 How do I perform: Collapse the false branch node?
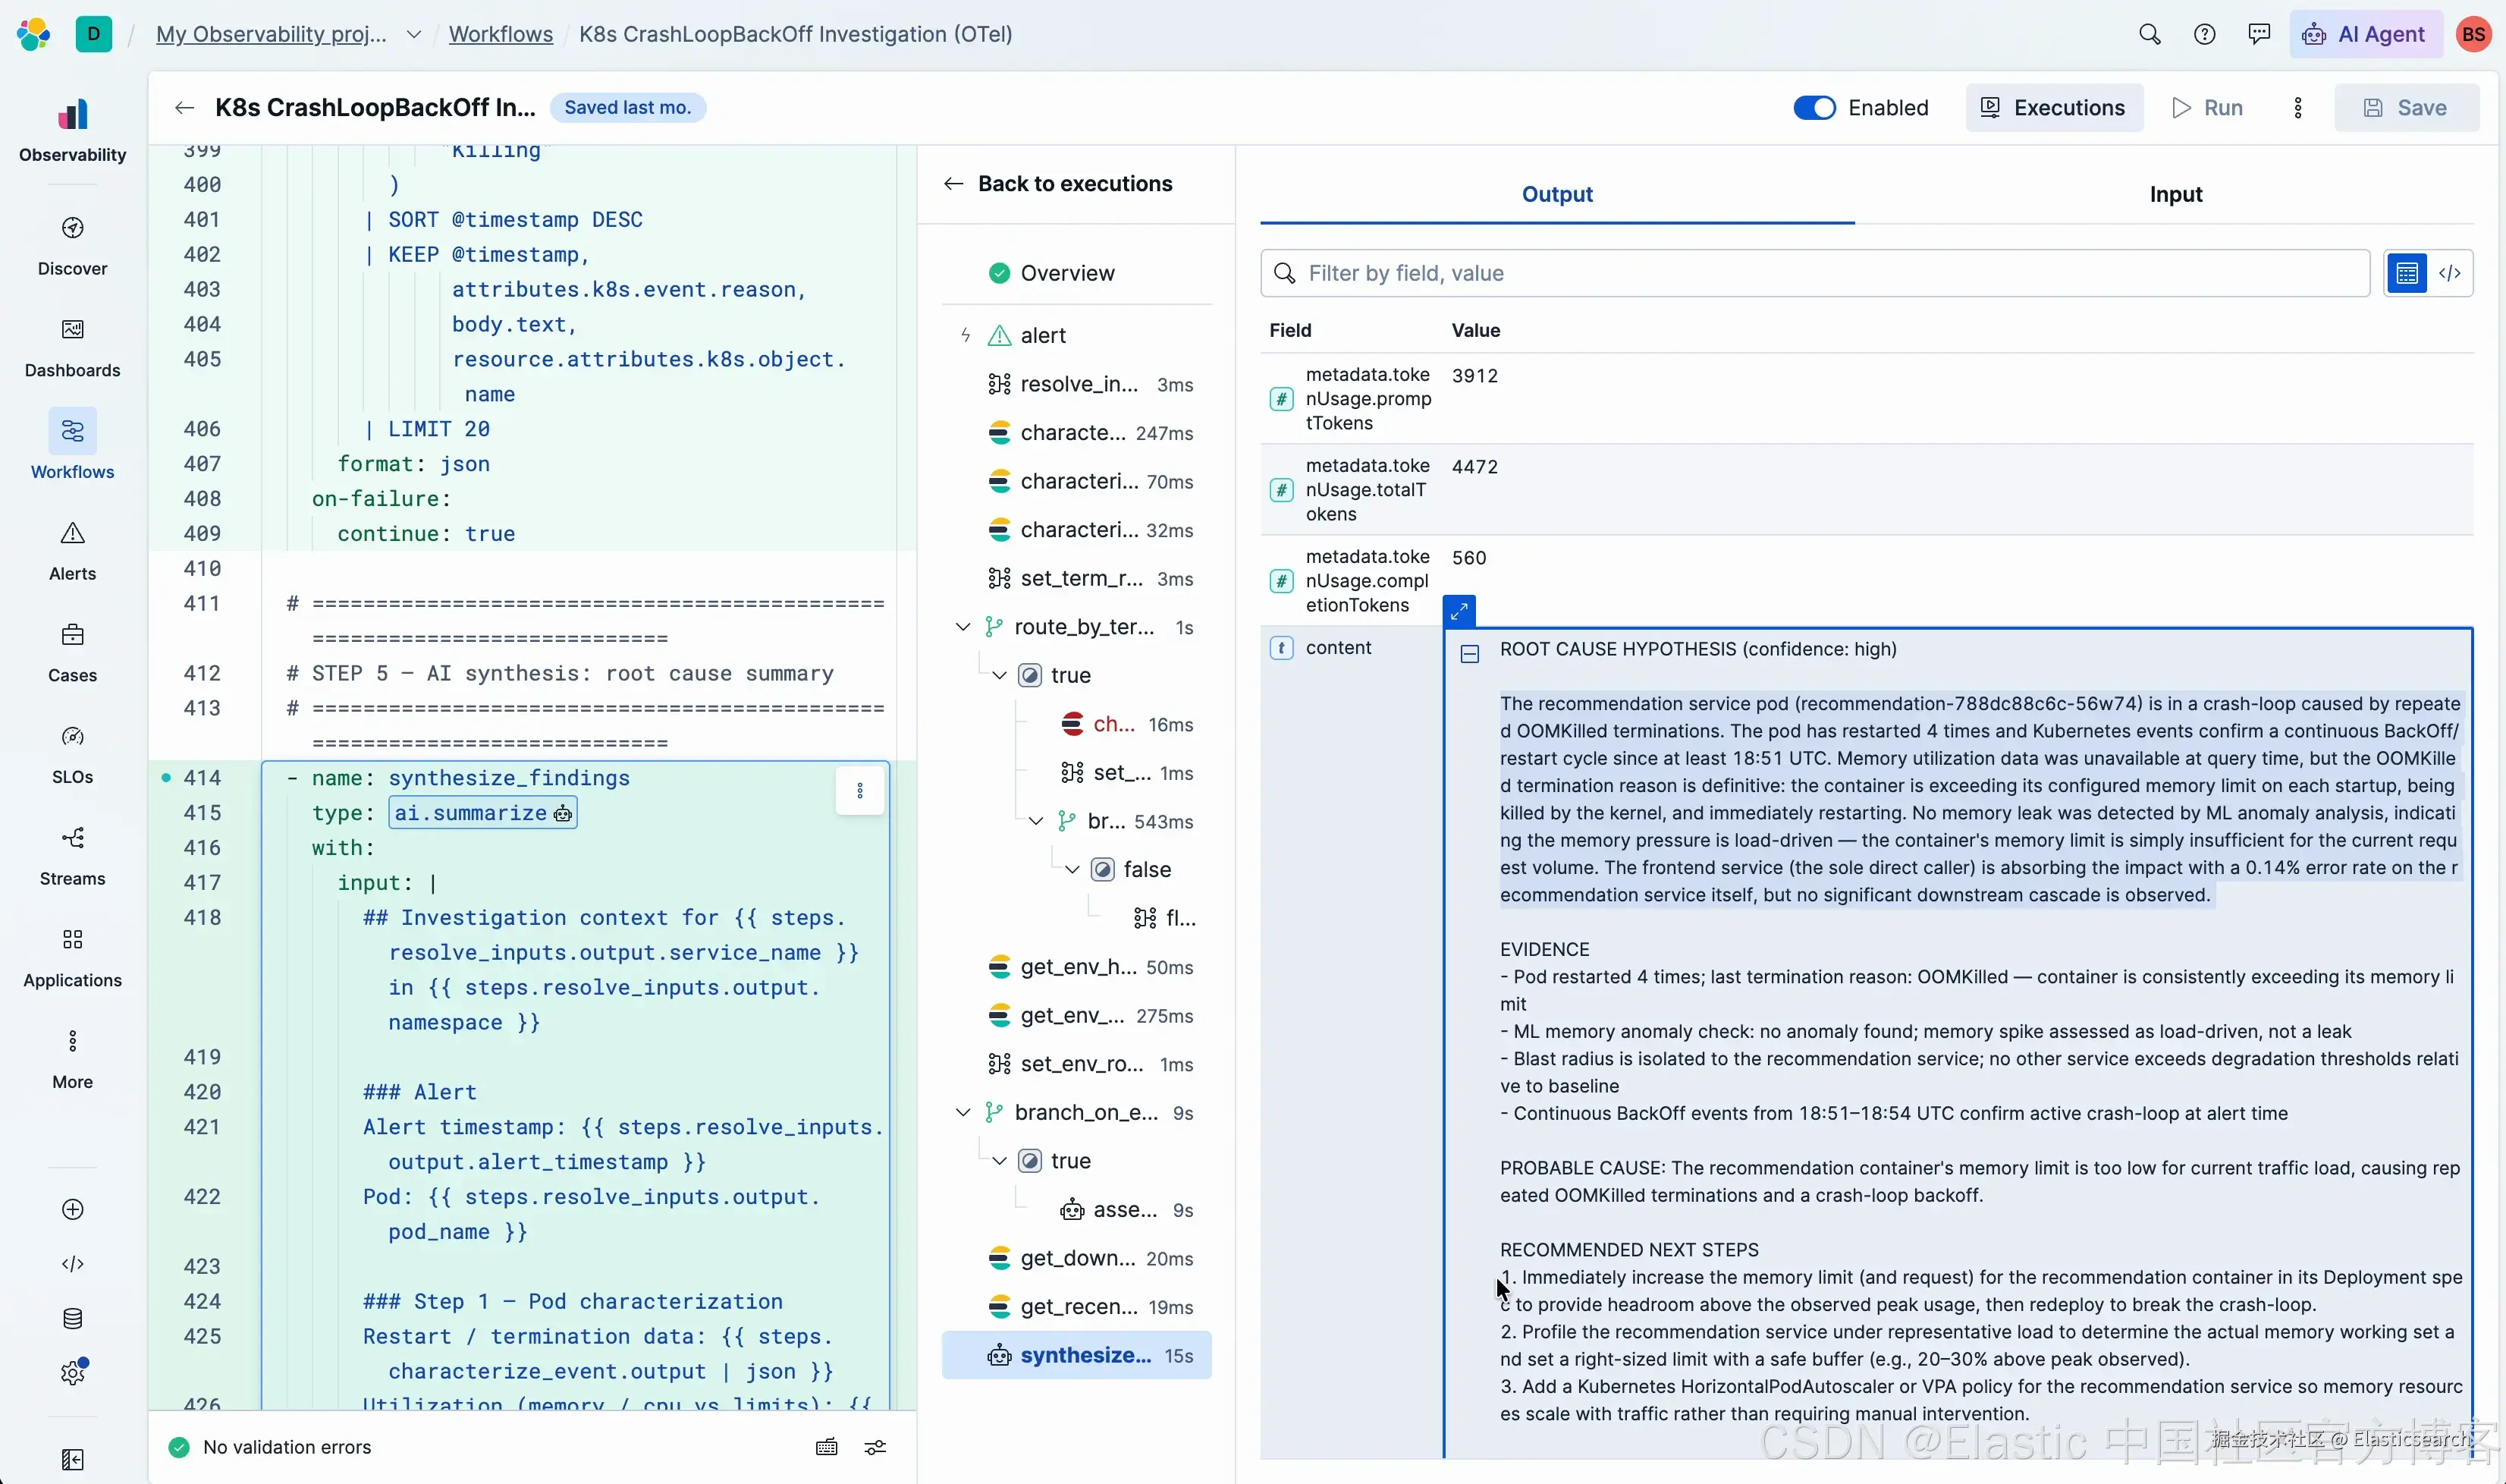click(1072, 870)
